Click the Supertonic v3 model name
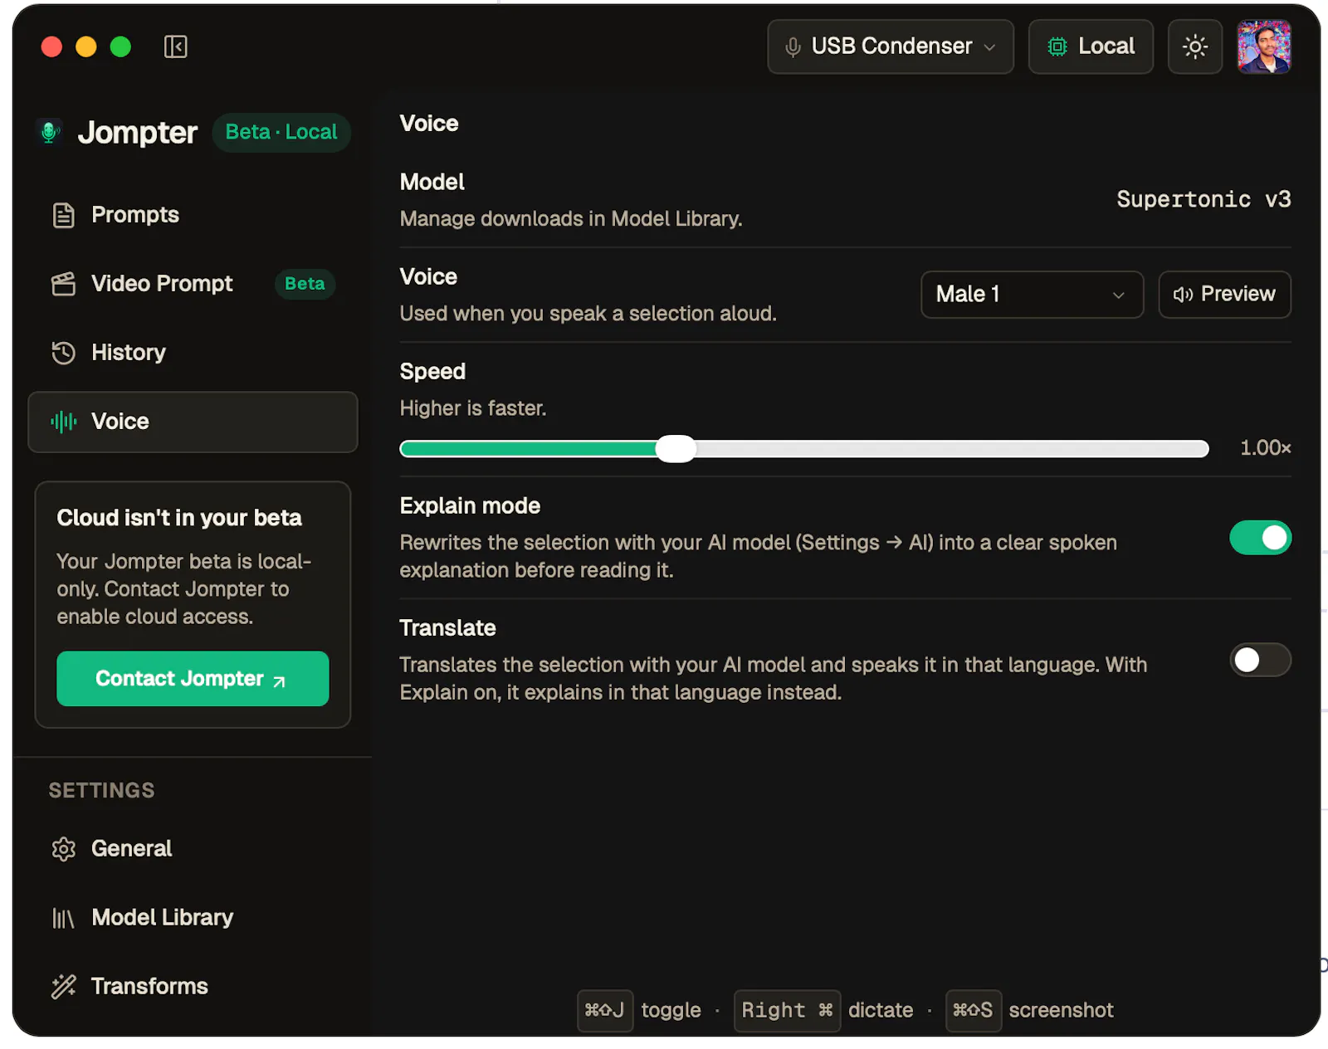The image size is (1328, 1049). click(1203, 199)
